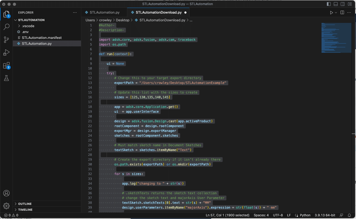This screenshot has height=219, width=356.
Task: Toggle the bottom panel visibility
Action: (x=336, y=4)
